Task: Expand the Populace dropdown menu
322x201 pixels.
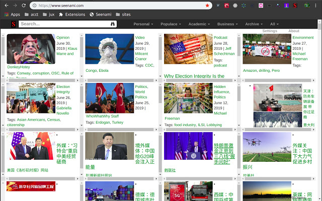Action: pyautogui.click(x=171, y=24)
